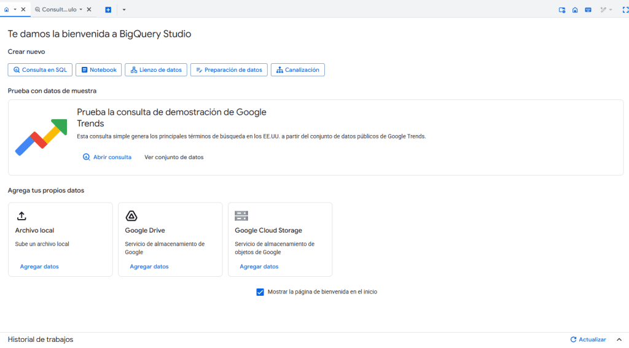Open the Consult...ulo tab dropdown arrow
The width and height of the screenshot is (629, 348).
80,9
